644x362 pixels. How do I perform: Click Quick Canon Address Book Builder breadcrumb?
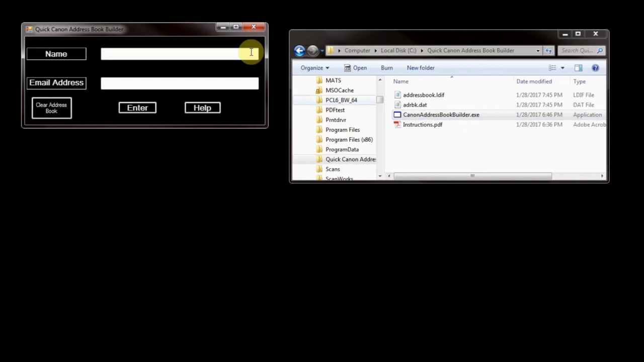(x=470, y=50)
